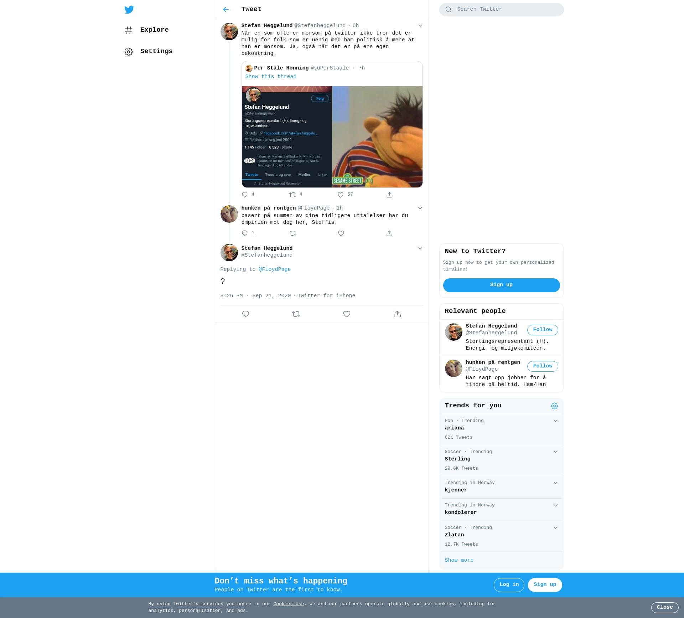Open Trends for you settings gear
The height and width of the screenshot is (618, 684).
pos(554,406)
